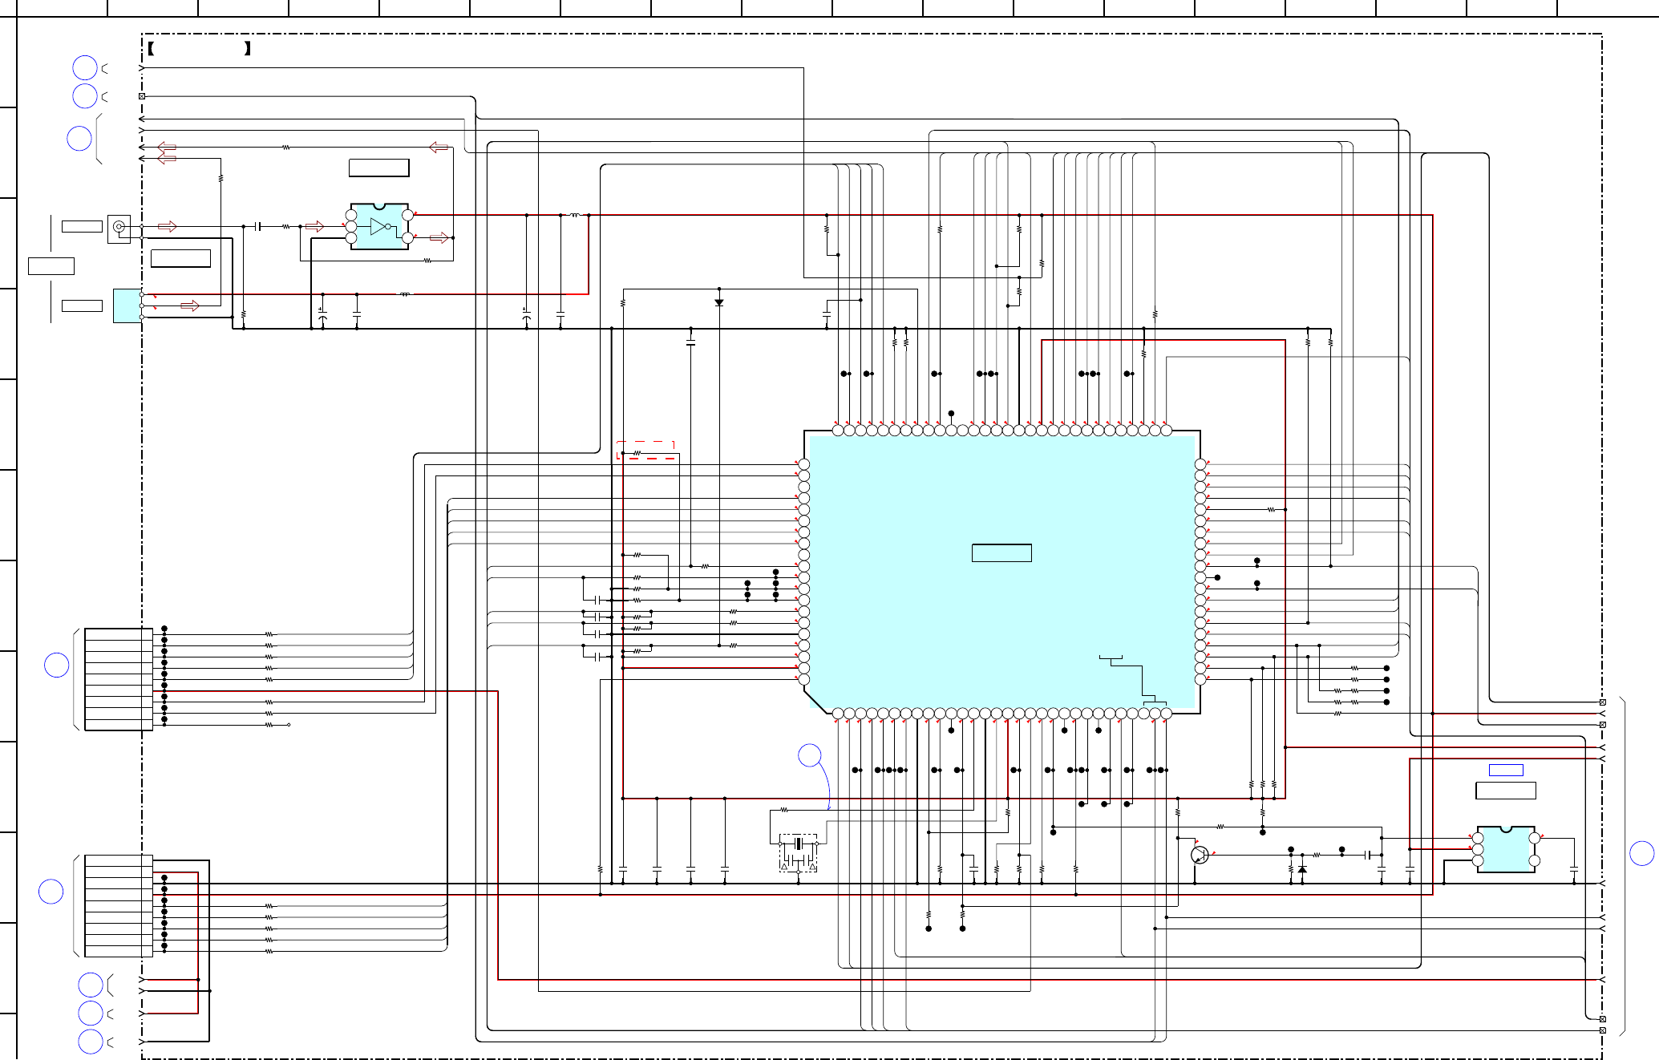
Task: Click the empty label box above the lower-right IC
Action: coord(1506,791)
